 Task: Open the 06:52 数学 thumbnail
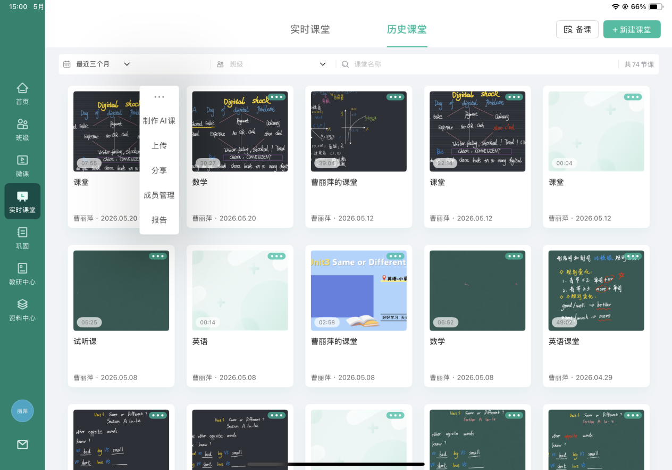point(477,291)
